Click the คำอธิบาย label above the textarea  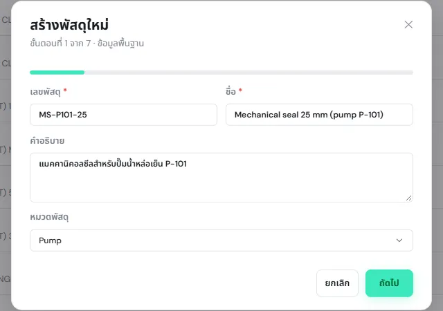(x=47, y=140)
